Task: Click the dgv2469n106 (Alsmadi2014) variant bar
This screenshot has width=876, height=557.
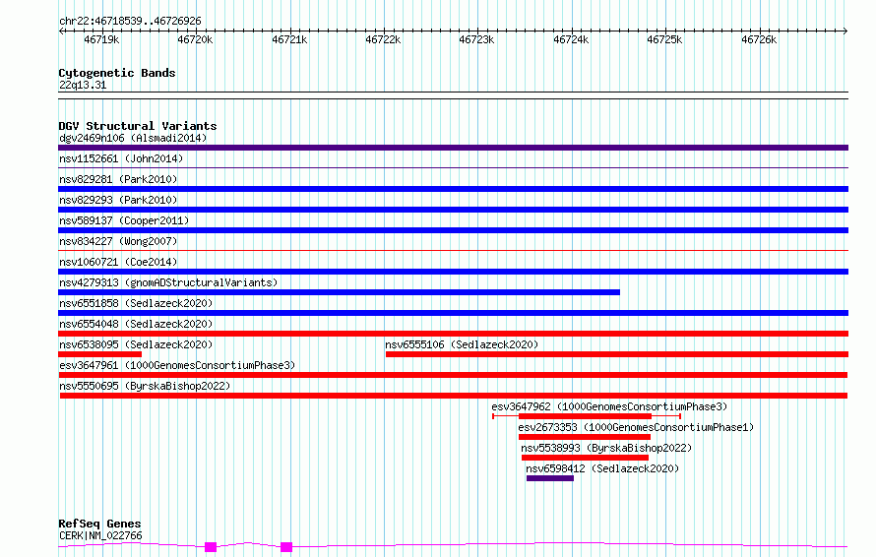Action: [x=453, y=148]
